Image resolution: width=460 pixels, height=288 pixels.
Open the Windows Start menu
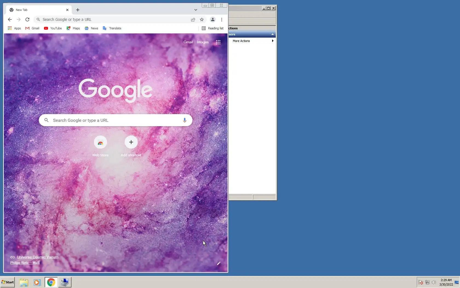(8, 282)
